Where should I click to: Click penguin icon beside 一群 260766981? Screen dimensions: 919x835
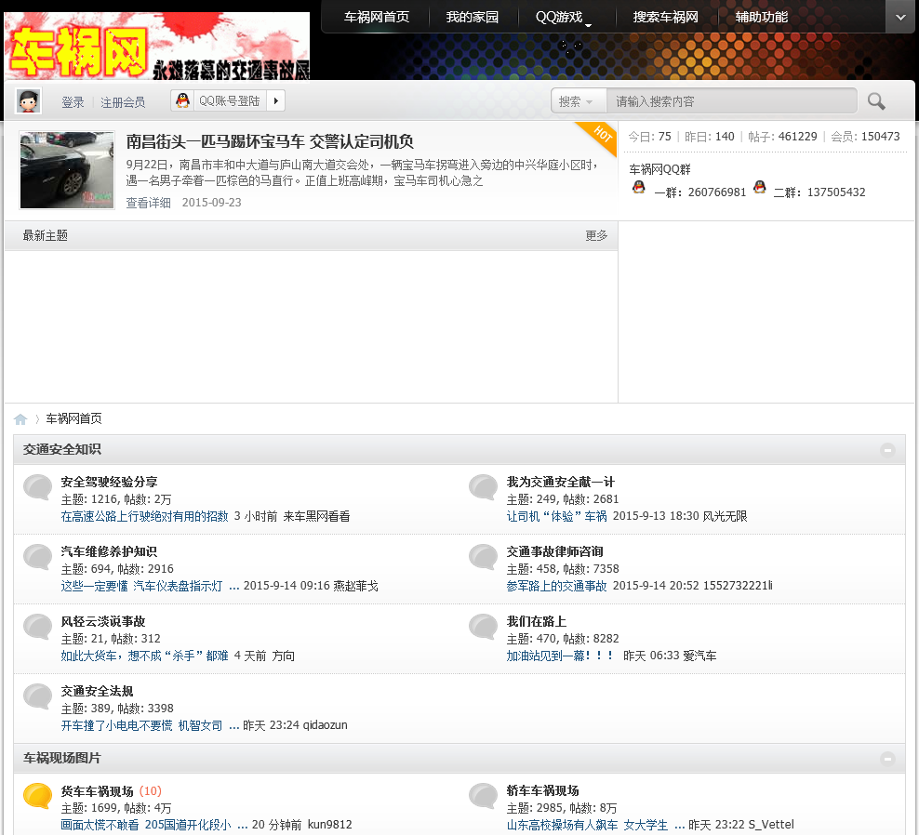click(x=639, y=188)
